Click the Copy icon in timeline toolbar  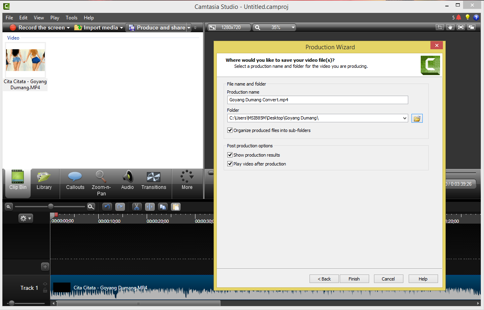[163, 207]
